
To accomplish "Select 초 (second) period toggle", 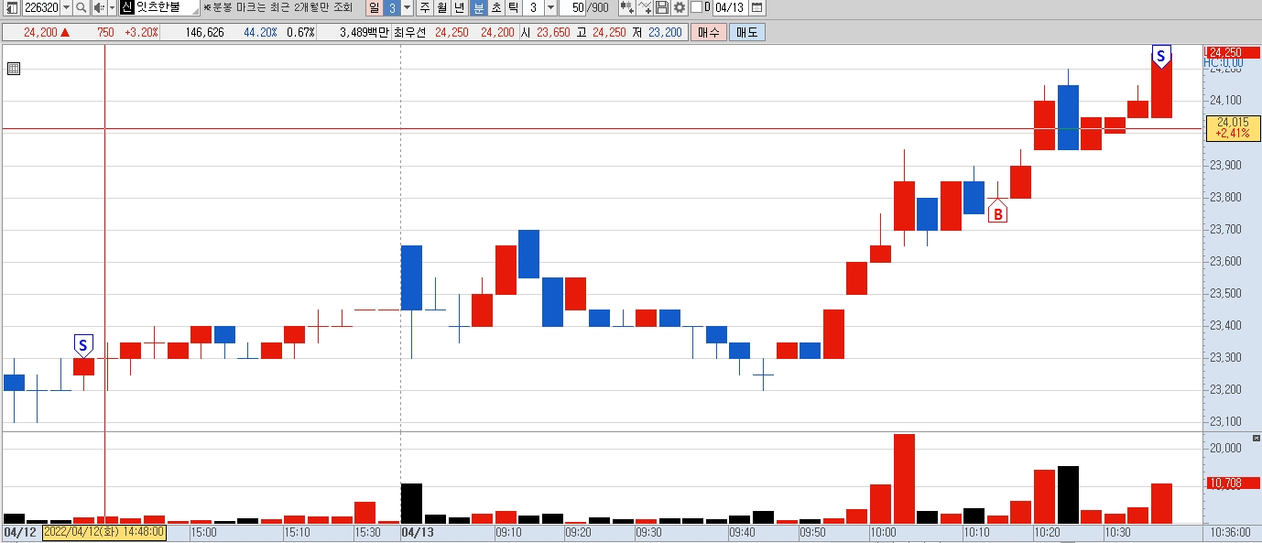I will tap(495, 7).
